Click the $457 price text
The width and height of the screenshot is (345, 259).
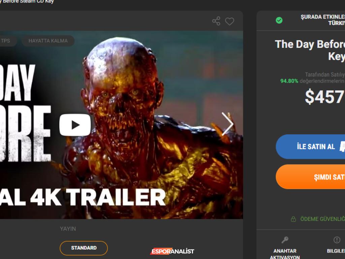tap(324, 97)
